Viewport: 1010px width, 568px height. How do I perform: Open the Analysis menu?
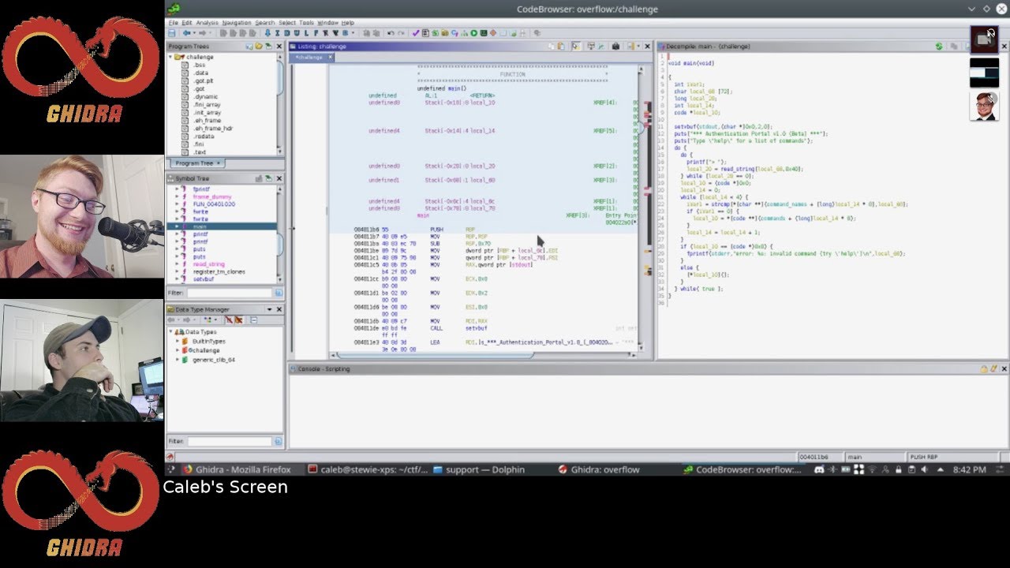coord(207,23)
